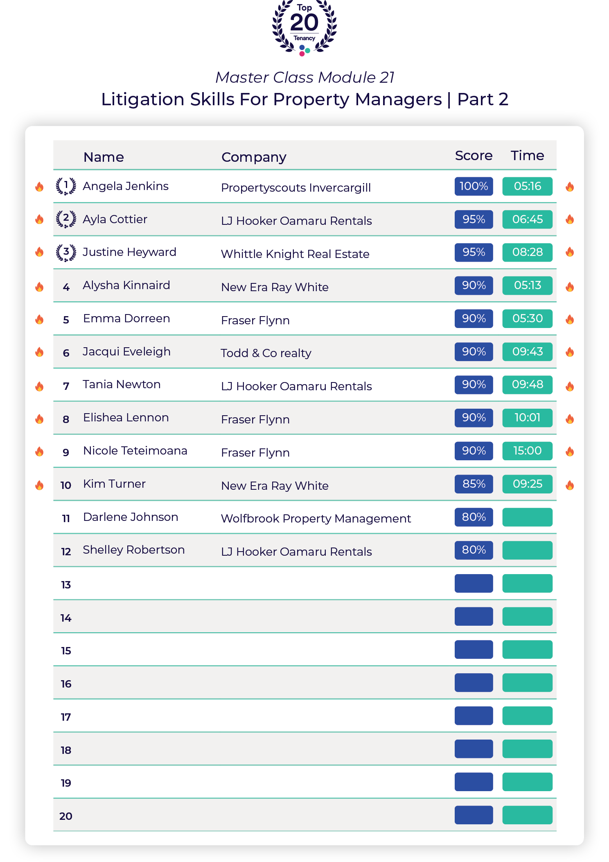
Task: Click flame icon left of Emma Dorreen row
Action: pos(39,319)
